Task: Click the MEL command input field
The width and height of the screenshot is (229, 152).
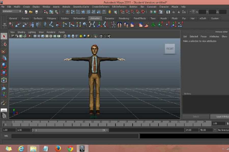Action: pos(75,136)
